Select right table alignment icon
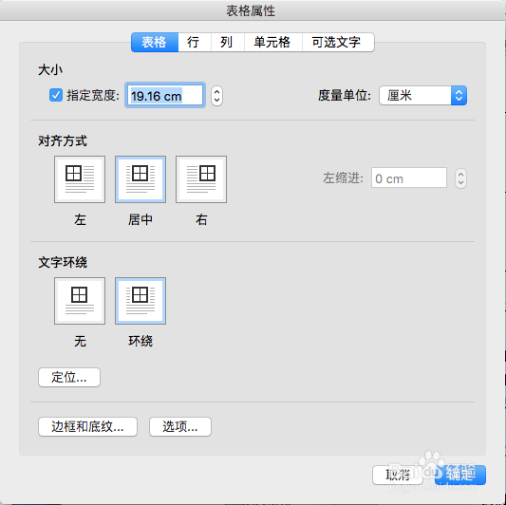The image size is (506, 505). [201, 179]
